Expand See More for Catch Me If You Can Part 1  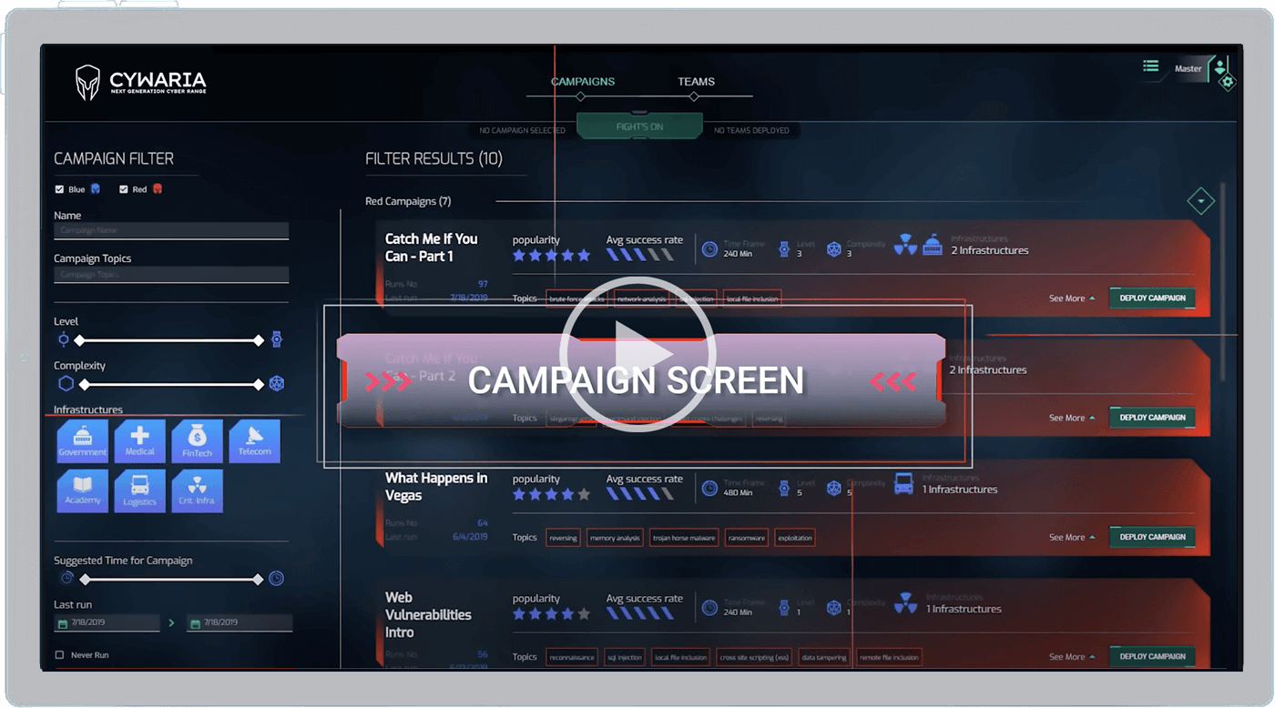[1072, 298]
